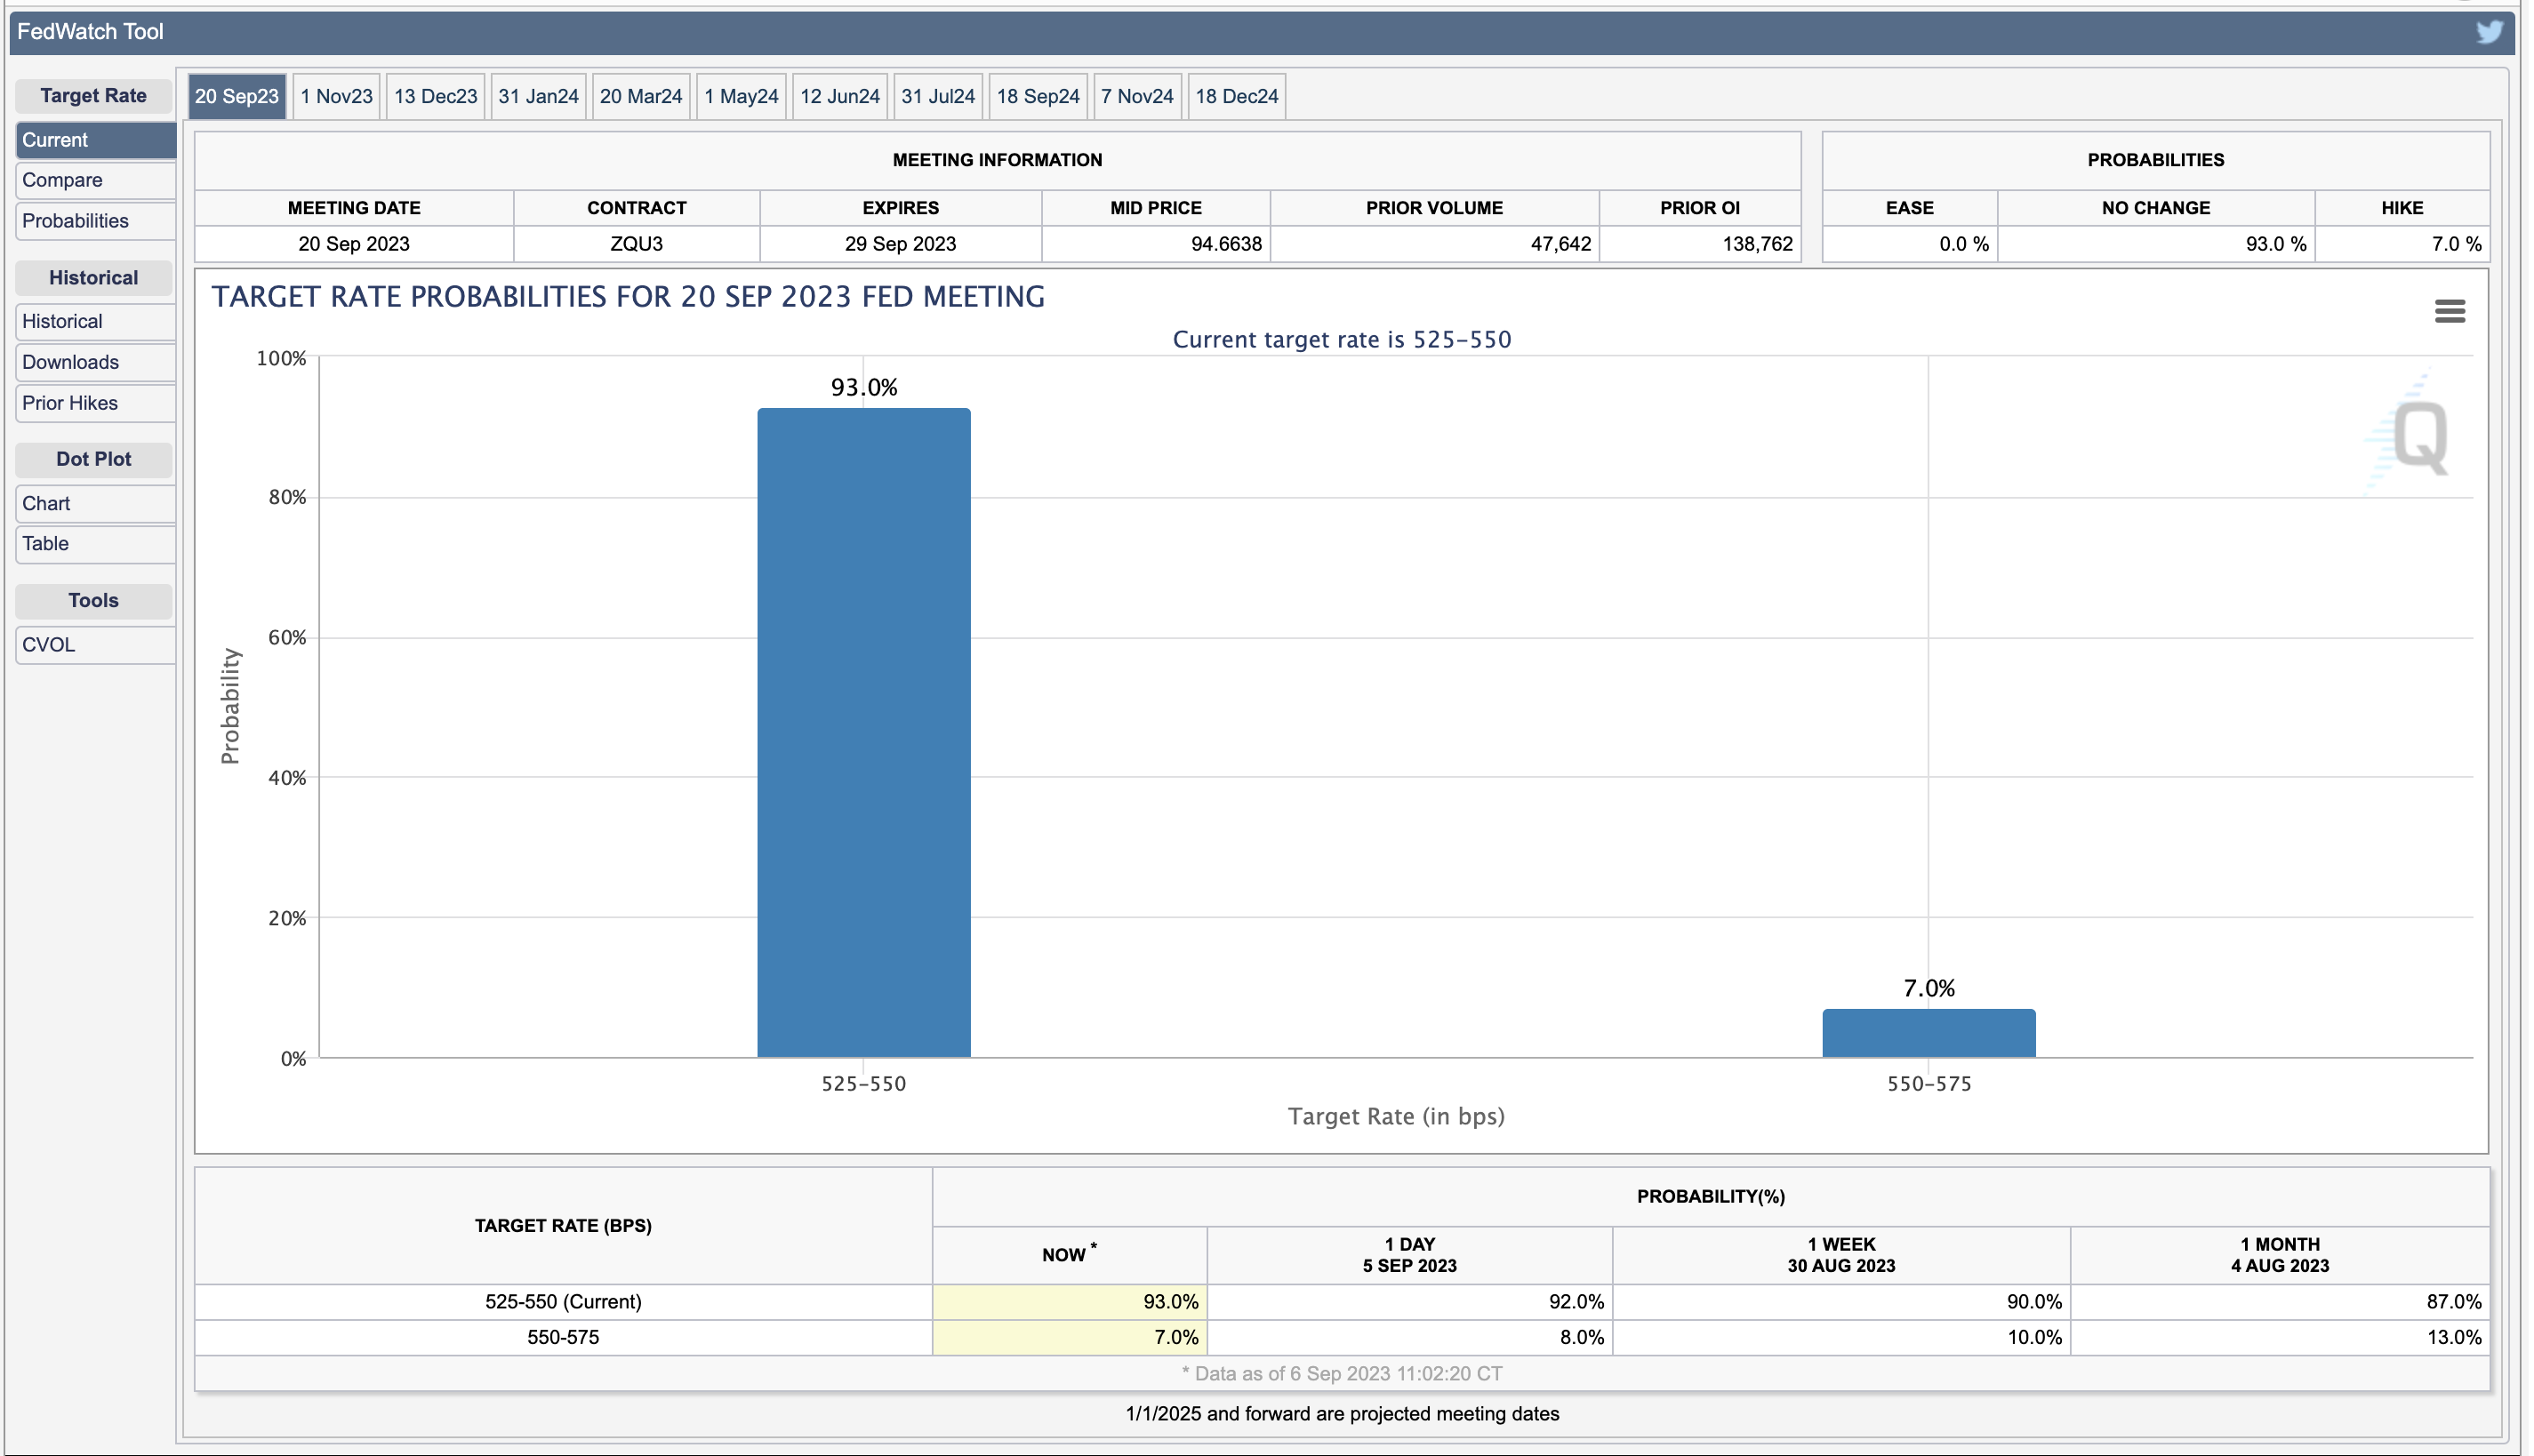Click the 550-575 blue probability bar
Screen dimensions: 2534x1456
pyautogui.click(x=1928, y=1033)
